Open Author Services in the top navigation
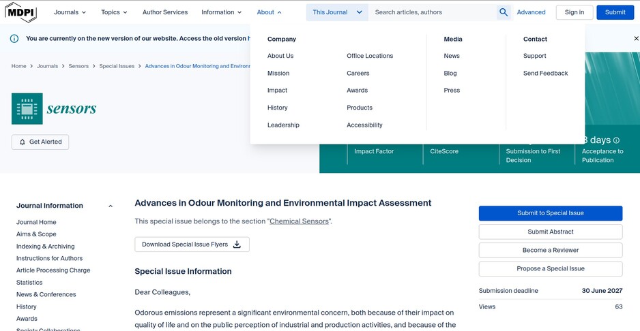This screenshot has width=640, height=331. pos(165,12)
